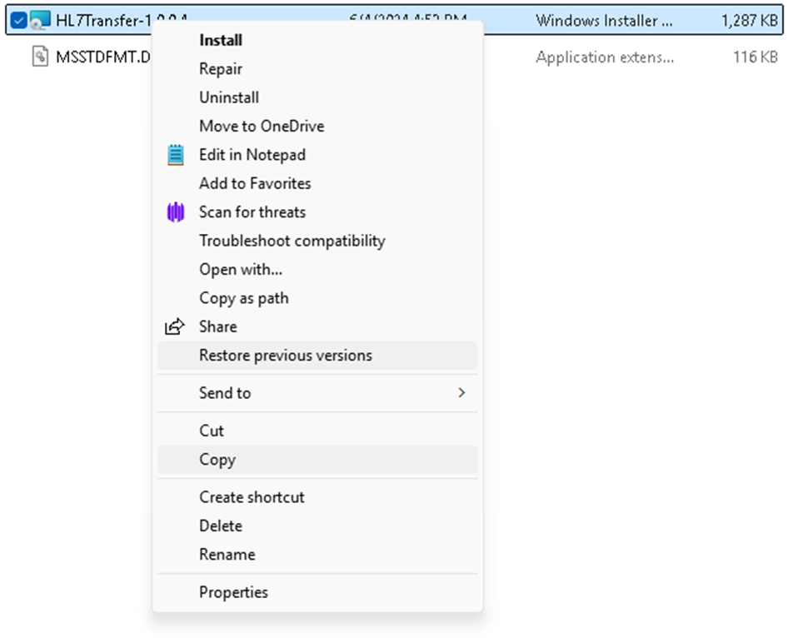The width and height of the screenshot is (798, 638).
Task: Cut the selected file
Action: click(212, 431)
